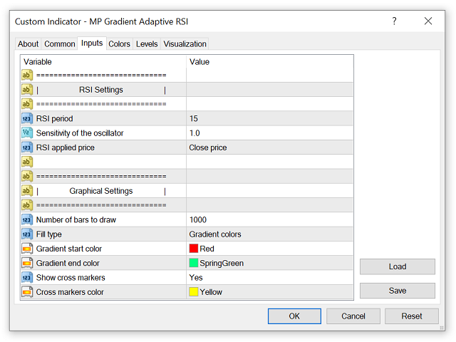The width and height of the screenshot is (456, 342).
Task: Click the integer icon beside RSI period
Action: 27,118
